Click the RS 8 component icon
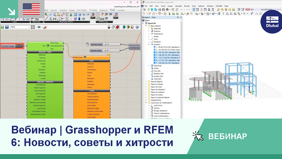The image size is (282, 159). 116,15
